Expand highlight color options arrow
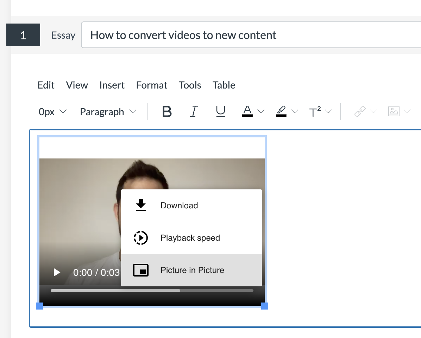 (295, 111)
